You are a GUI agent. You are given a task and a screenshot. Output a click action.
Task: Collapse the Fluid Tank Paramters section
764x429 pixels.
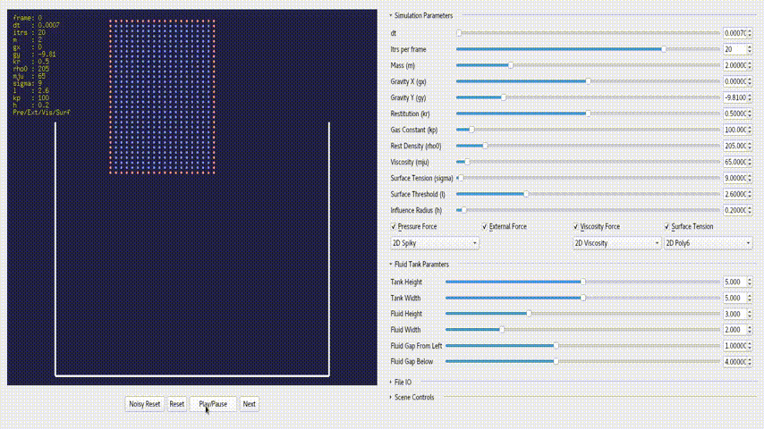pos(421,265)
